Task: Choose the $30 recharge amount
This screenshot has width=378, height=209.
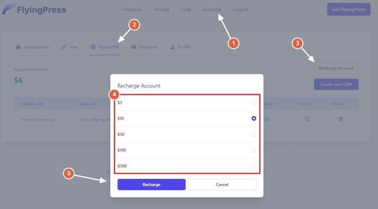Action: click(254, 134)
